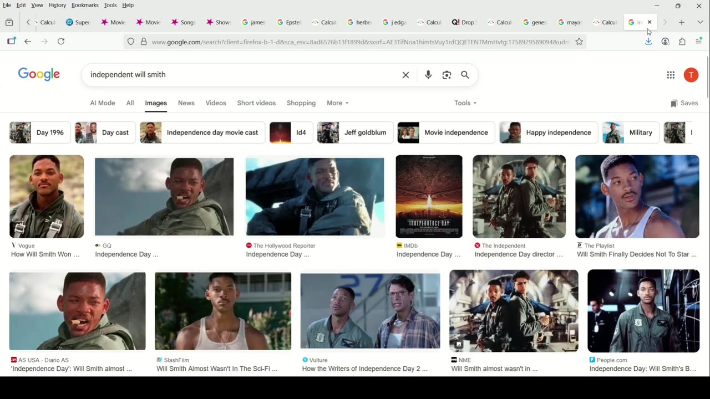Image resolution: width=710 pixels, height=399 pixels.
Task: Filter images by Day cast chip
Action: [105, 132]
